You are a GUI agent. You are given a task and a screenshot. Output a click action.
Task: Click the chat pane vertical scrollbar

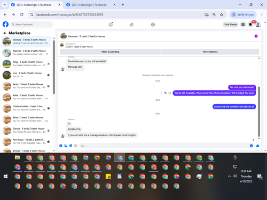pyautogui.click(x=259, y=111)
